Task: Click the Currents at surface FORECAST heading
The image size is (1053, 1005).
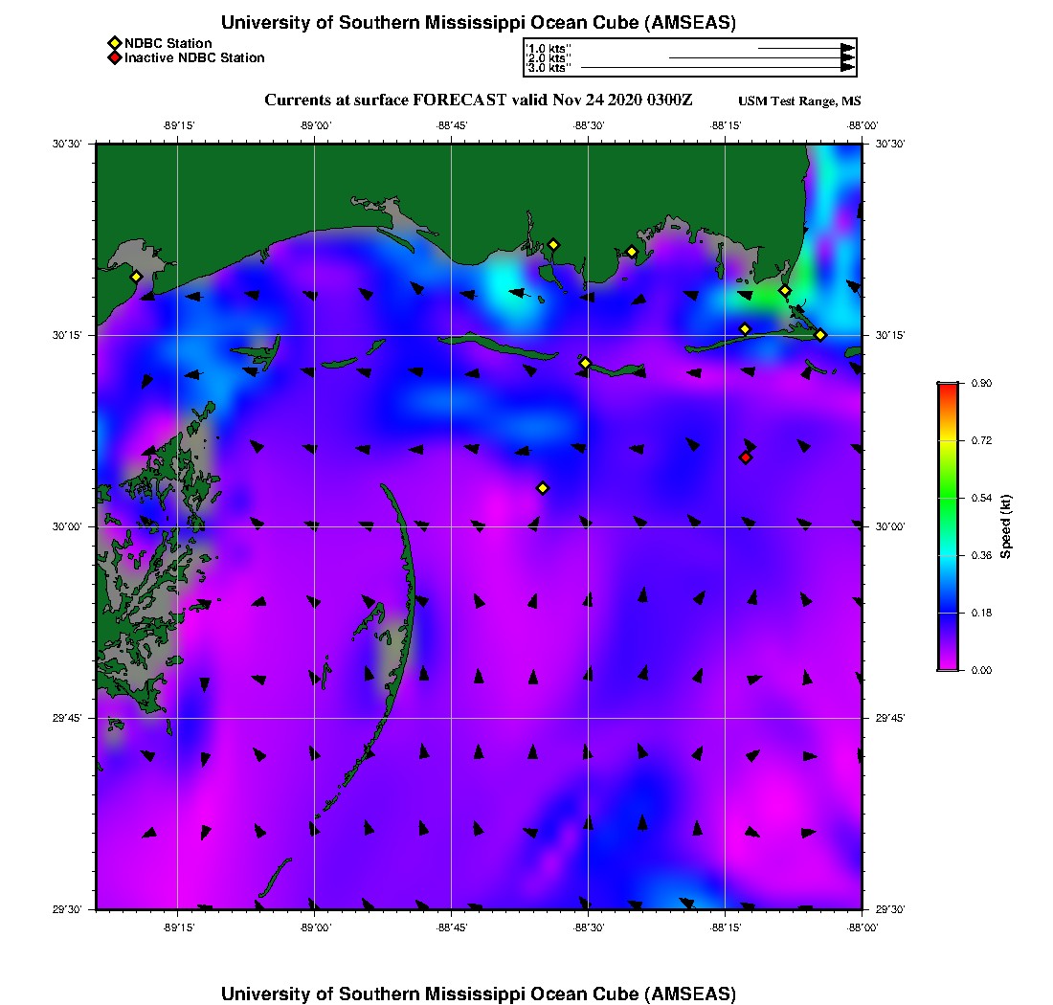Action: click(x=479, y=100)
